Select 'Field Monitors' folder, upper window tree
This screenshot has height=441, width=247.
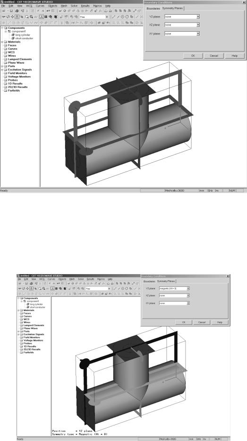tap(17, 73)
